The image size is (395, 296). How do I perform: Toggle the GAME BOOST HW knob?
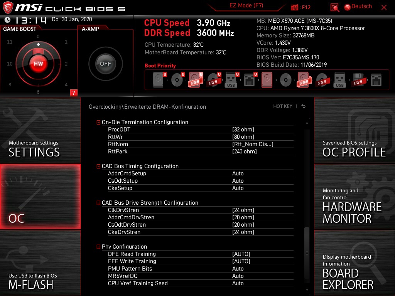point(38,64)
